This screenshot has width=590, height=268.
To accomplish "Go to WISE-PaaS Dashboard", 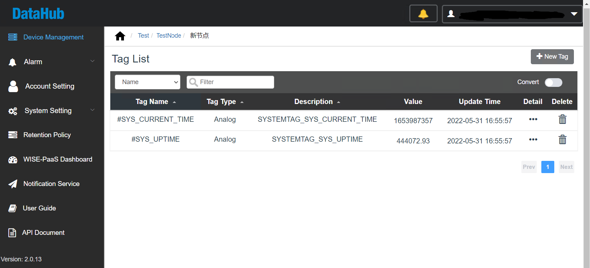I will [57, 159].
